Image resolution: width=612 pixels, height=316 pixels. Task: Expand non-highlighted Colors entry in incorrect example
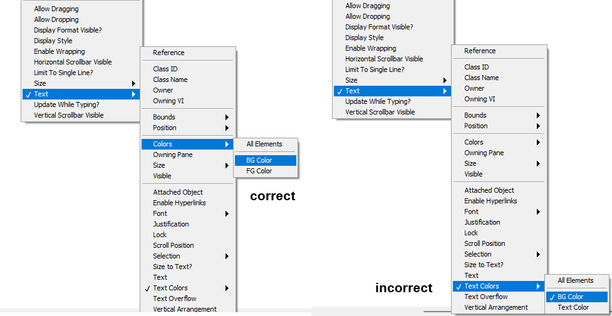(x=474, y=142)
